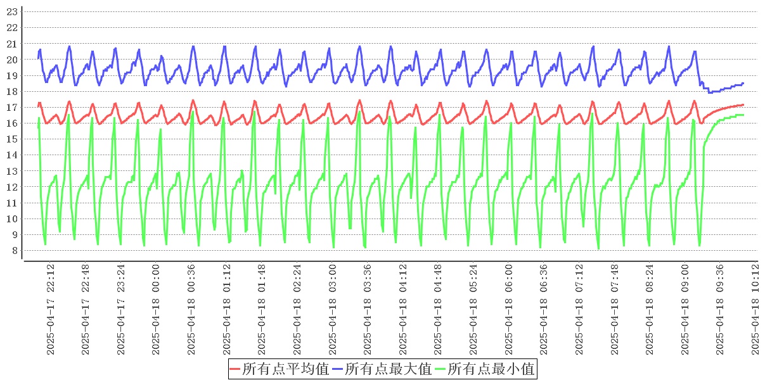Click the blue line swatch in legend
This screenshot has height=380, width=765.
(x=338, y=369)
